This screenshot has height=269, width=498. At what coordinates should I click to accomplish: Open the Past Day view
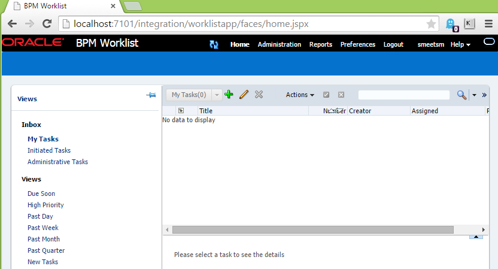pyautogui.click(x=40, y=216)
